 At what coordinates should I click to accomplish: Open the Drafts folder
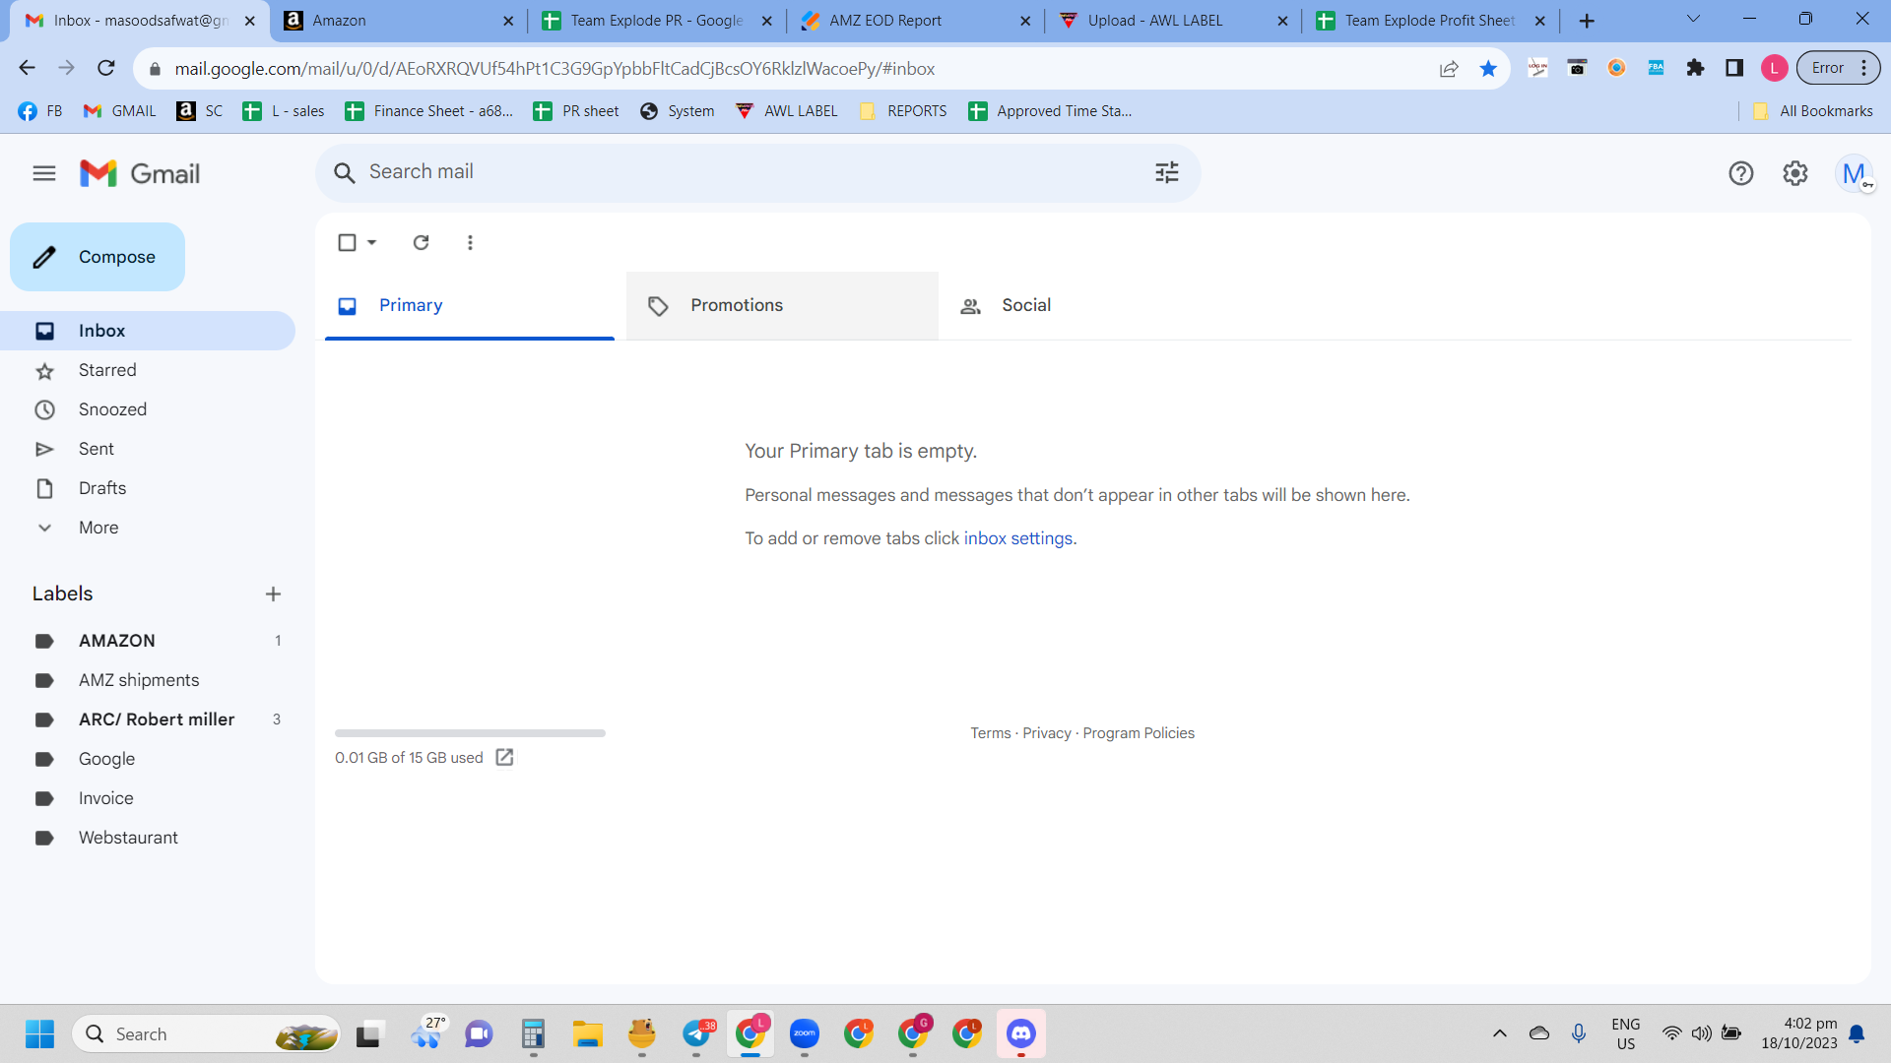[x=148, y=488]
